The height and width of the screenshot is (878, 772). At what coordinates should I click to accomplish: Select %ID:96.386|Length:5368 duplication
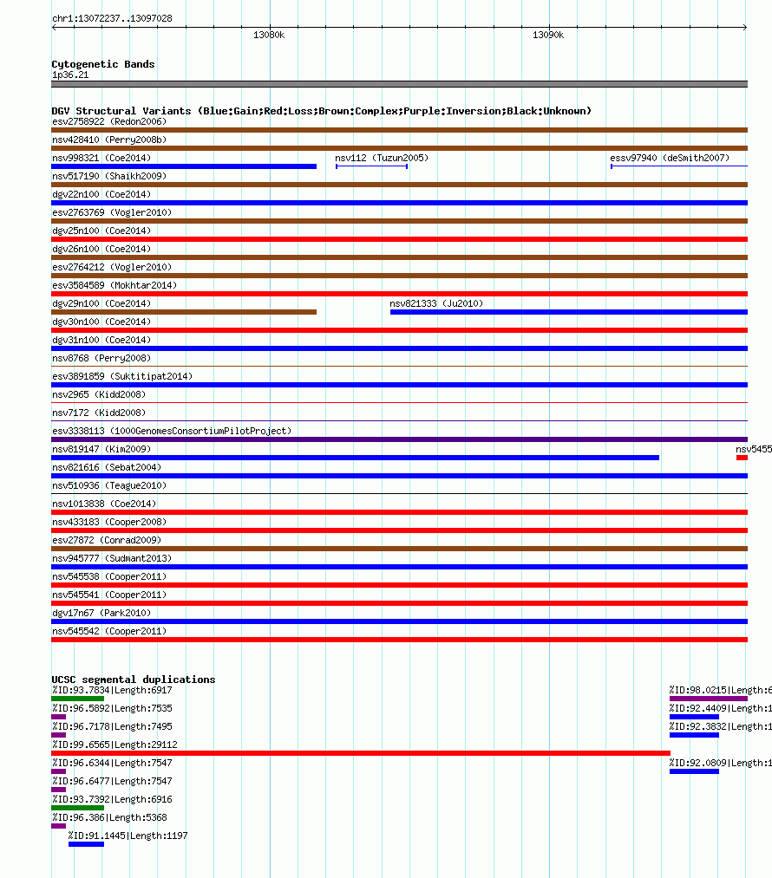click(110, 817)
